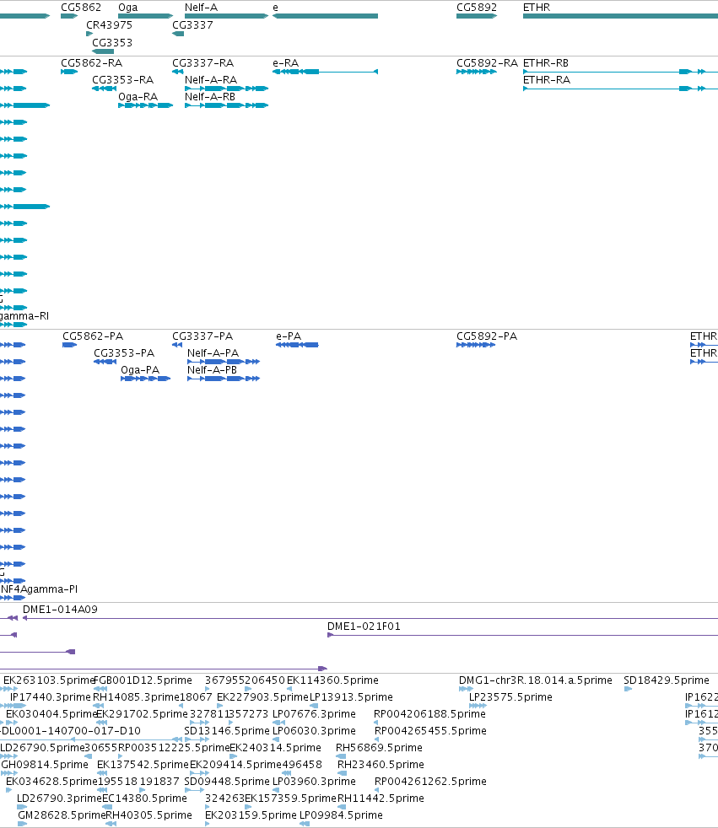Select the RH40305.5prime EST label
This screenshot has width=718, height=828.
(x=149, y=815)
